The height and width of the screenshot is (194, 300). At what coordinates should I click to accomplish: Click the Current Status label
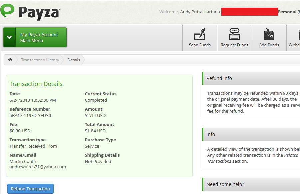[x=101, y=94]
